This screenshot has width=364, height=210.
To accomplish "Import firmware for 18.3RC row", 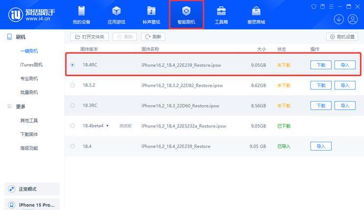I will coord(345,106).
